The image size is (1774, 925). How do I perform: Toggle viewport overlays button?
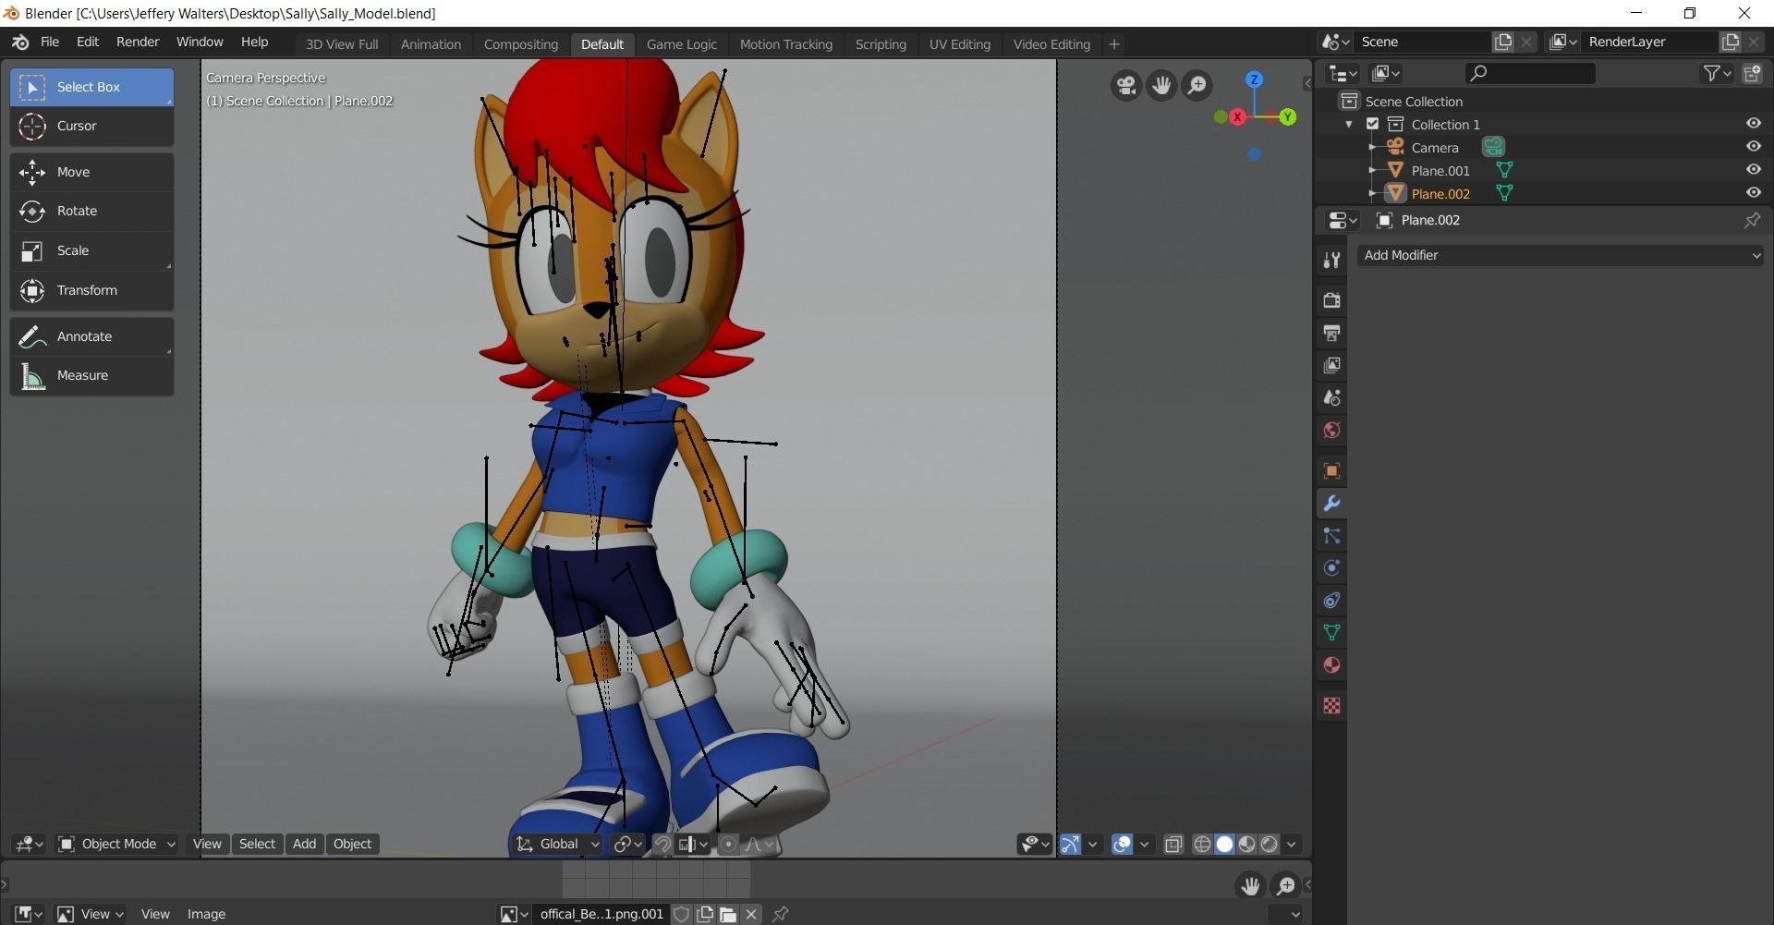1122,844
